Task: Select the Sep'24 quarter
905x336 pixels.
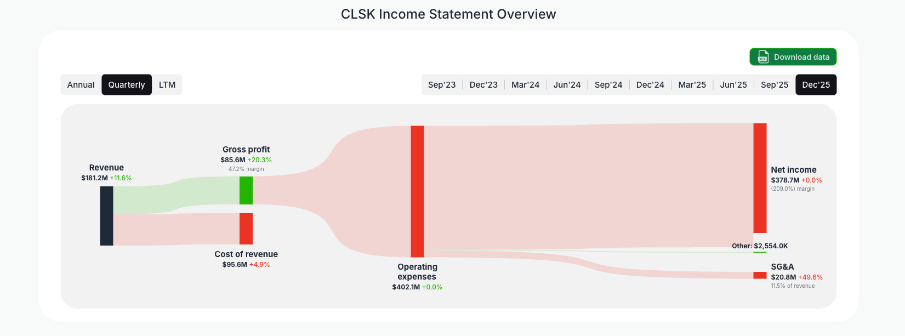Action: click(x=608, y=84)
